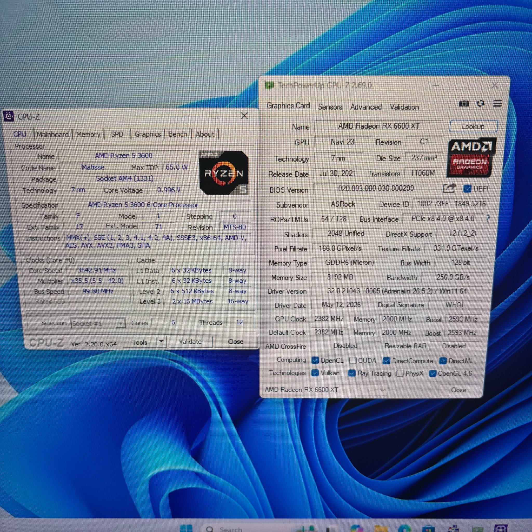This screenshot has width=532, height=532.
Task: Switch to the Mainboard tab in CPU-Z
Action: click(x=53, y=134)
